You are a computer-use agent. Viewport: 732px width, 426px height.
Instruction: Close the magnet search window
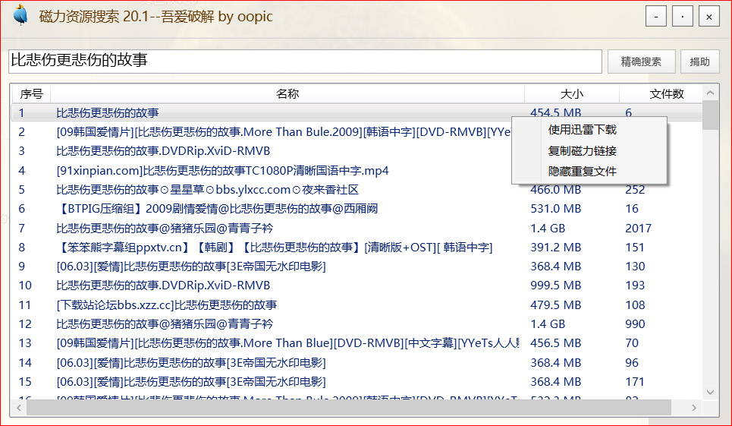(708, 16)
